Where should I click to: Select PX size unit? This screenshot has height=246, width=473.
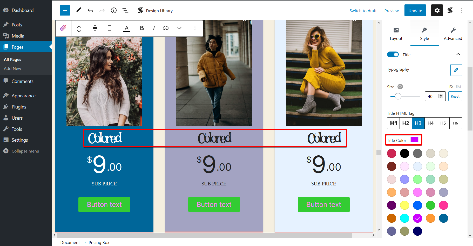(451, 87)
